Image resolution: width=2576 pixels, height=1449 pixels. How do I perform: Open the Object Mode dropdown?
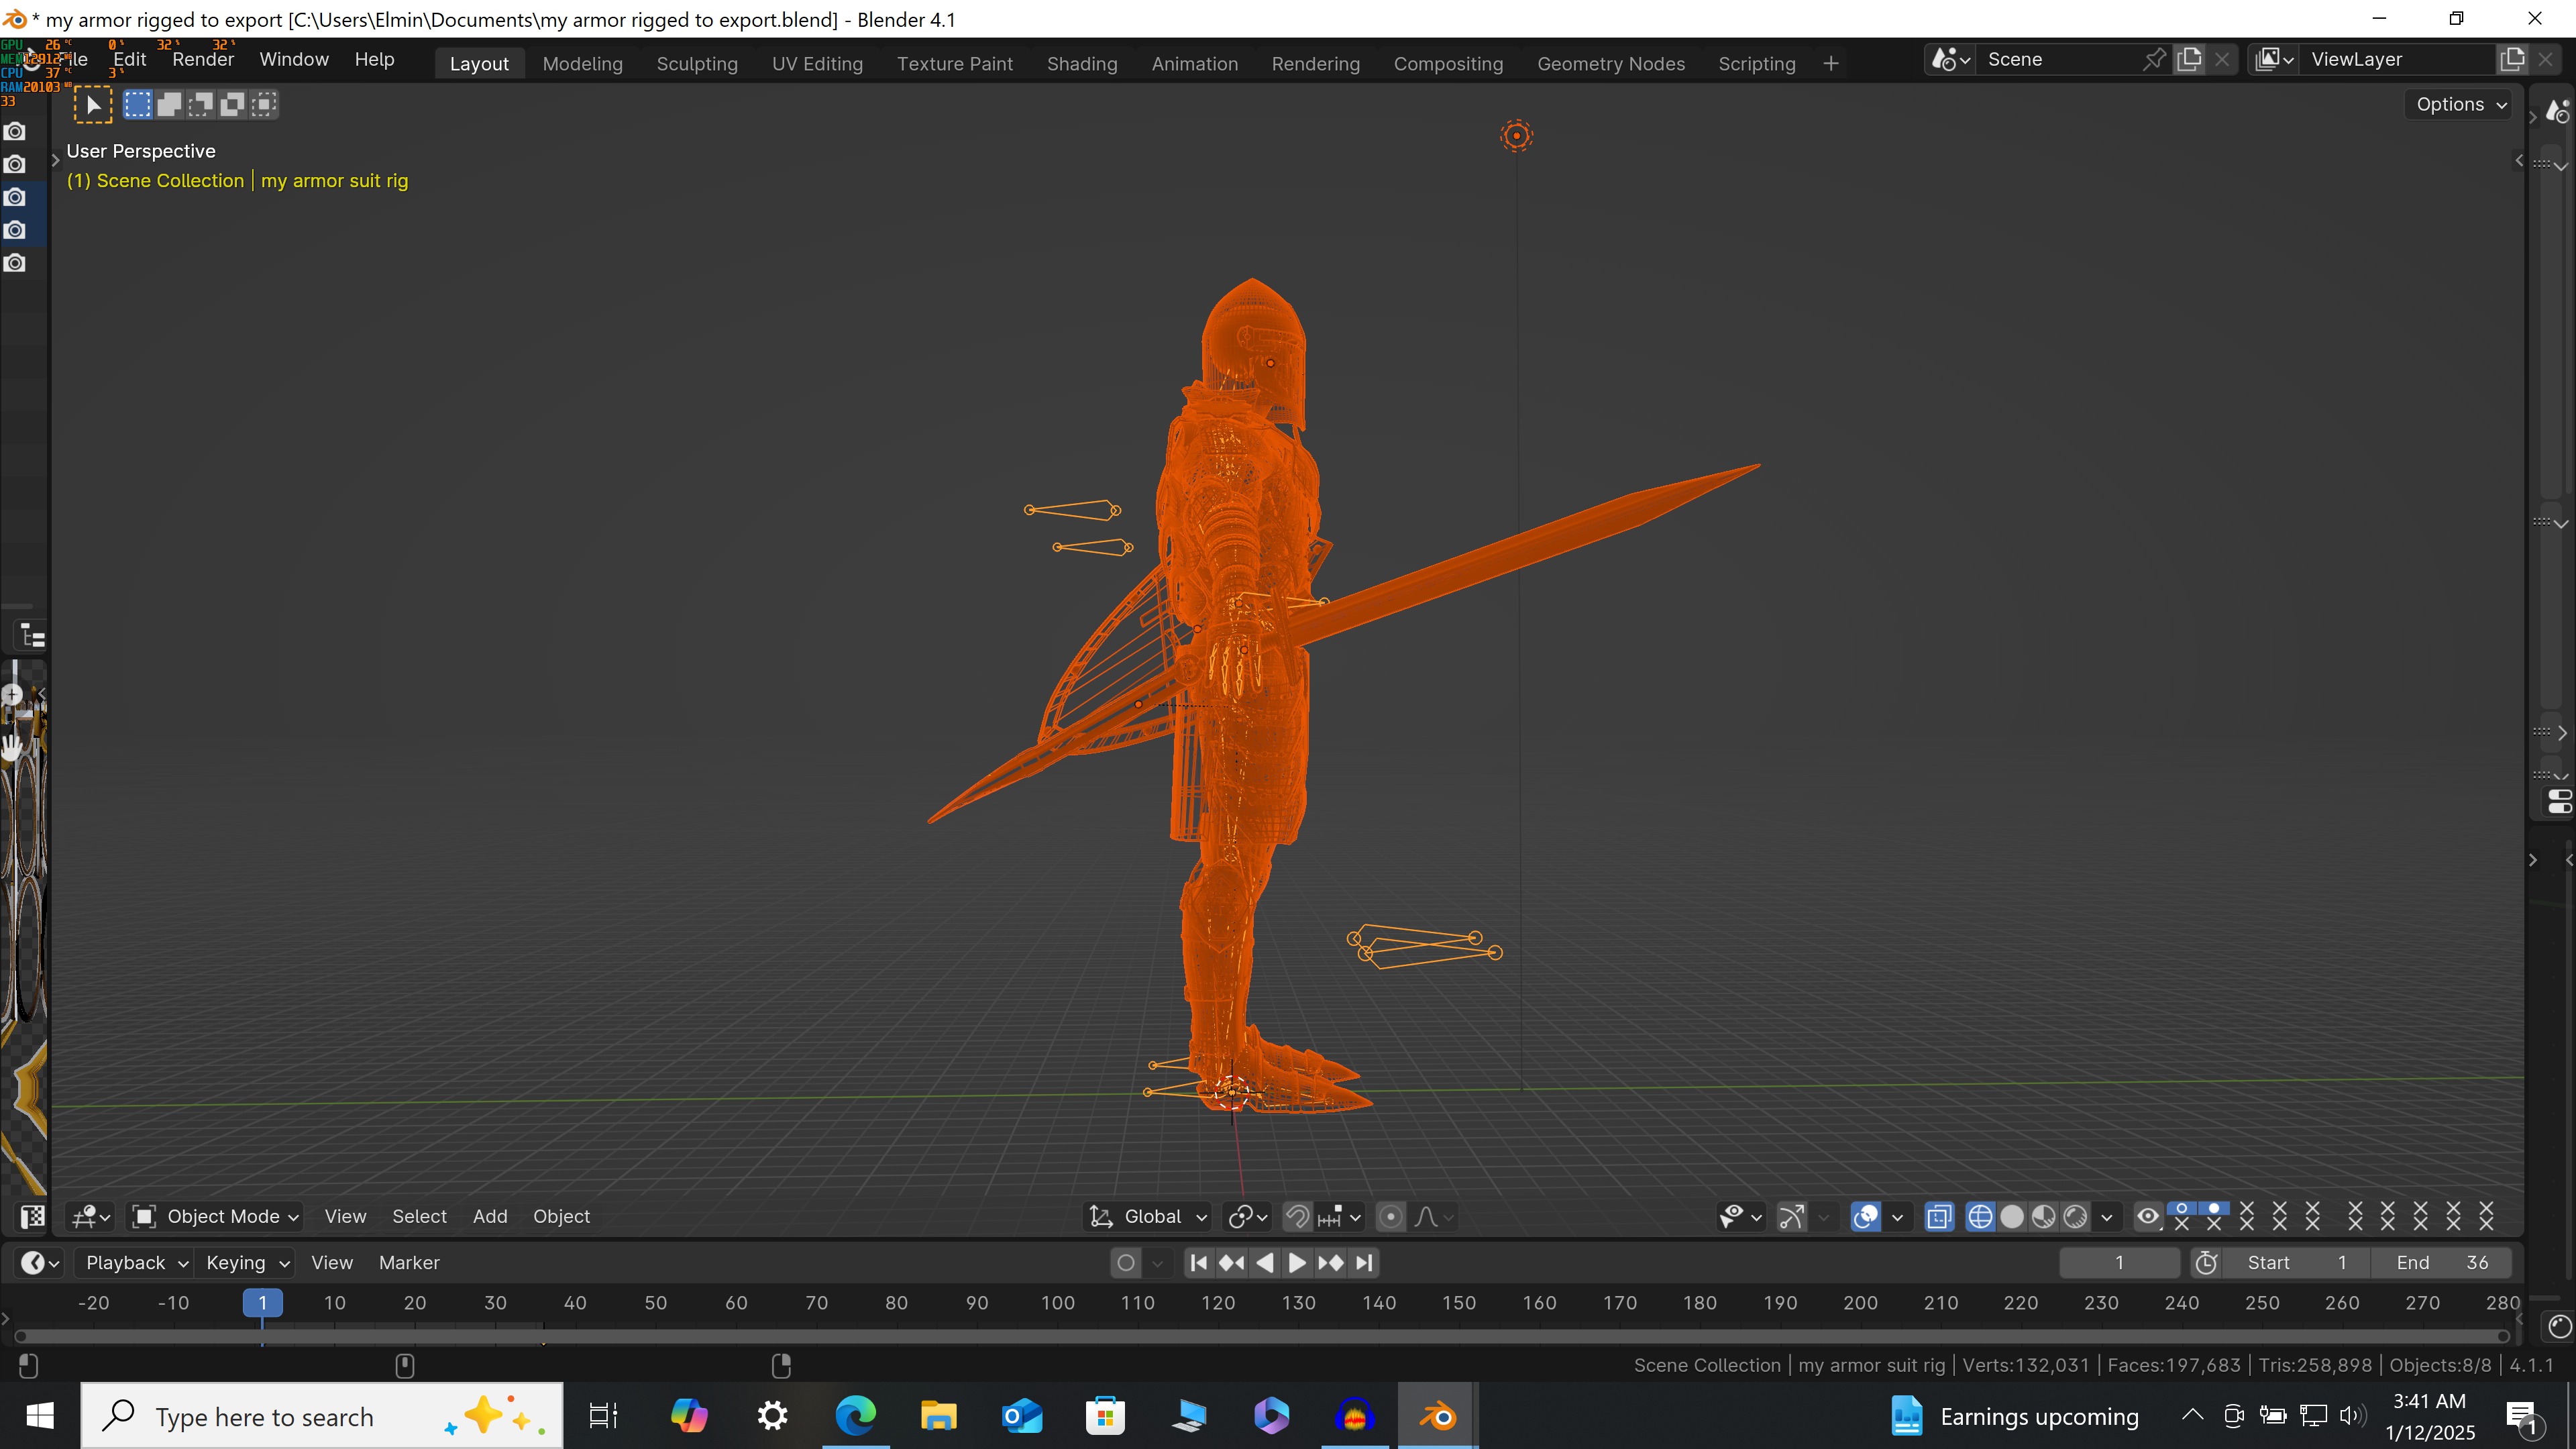pyautogui.click(x=216, y=1216)
